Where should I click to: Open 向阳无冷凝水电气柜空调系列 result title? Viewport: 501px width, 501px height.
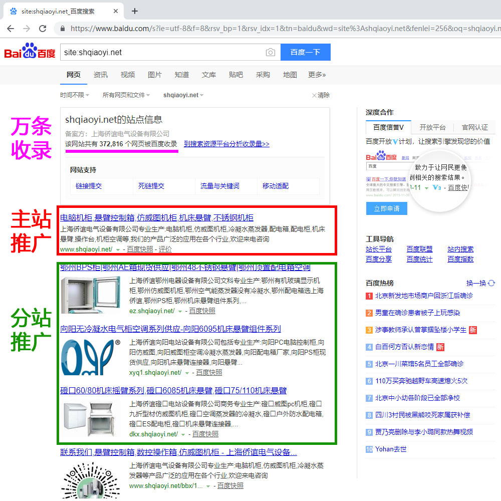coord(171,329)
